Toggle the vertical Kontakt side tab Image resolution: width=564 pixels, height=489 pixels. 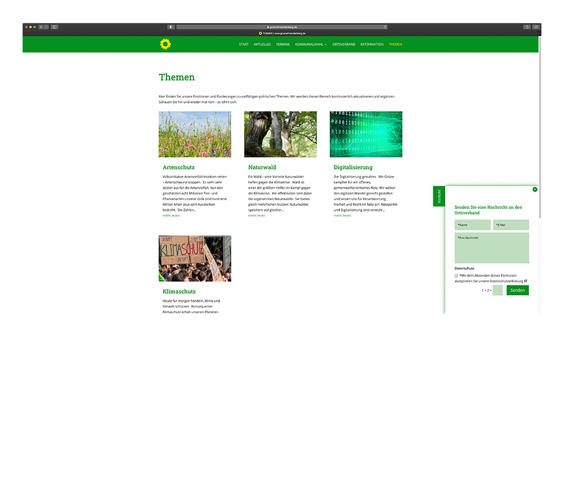(x=439, y=196)
